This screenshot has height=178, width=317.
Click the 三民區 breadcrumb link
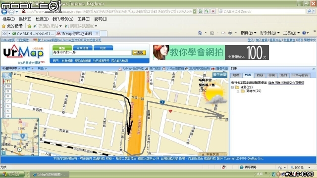pyautogui.click(x=39, y=68)
